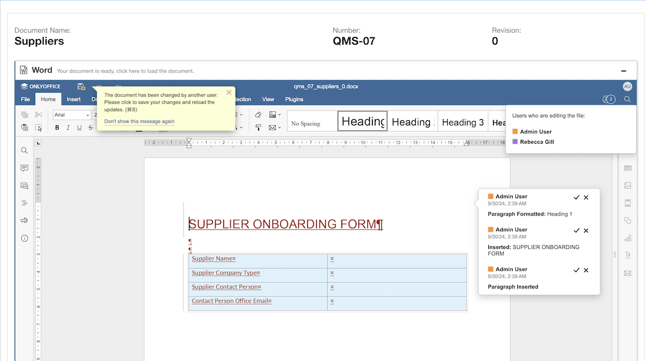Viewport: 646px width, 361px height.
Task: Toggle Strikethrough formatting
Action: tap(91, 128)
